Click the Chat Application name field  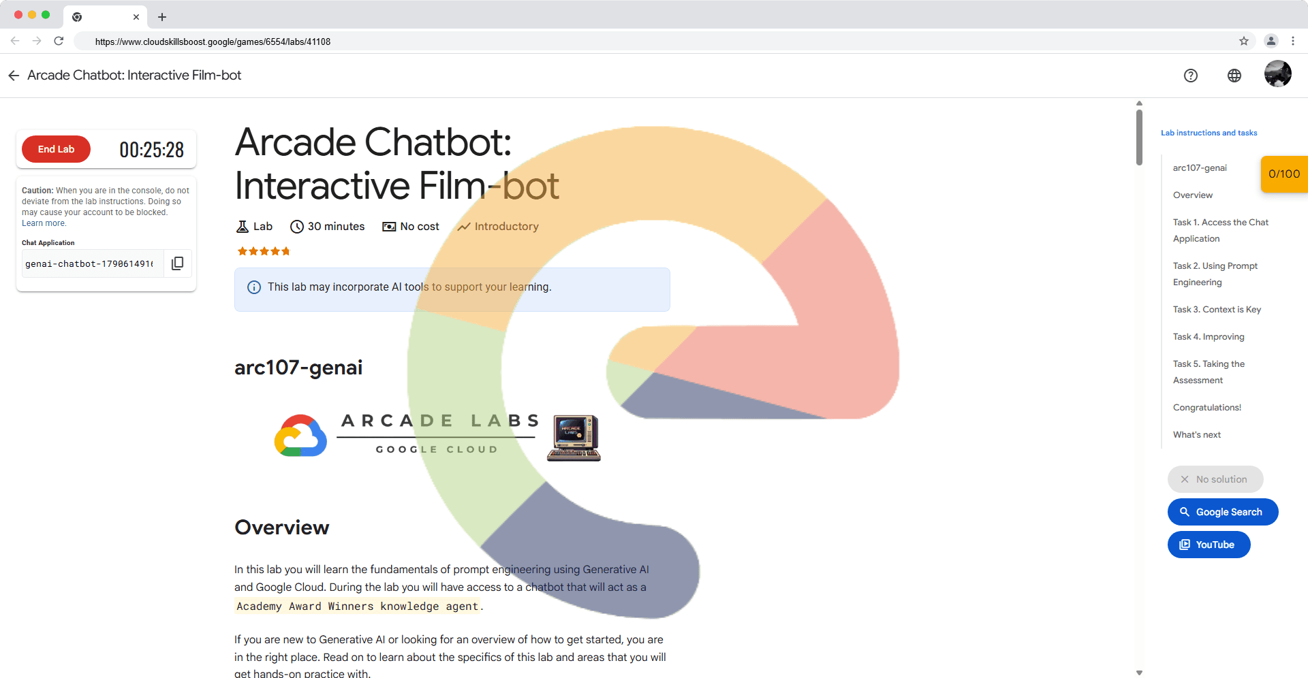(90, 264)
